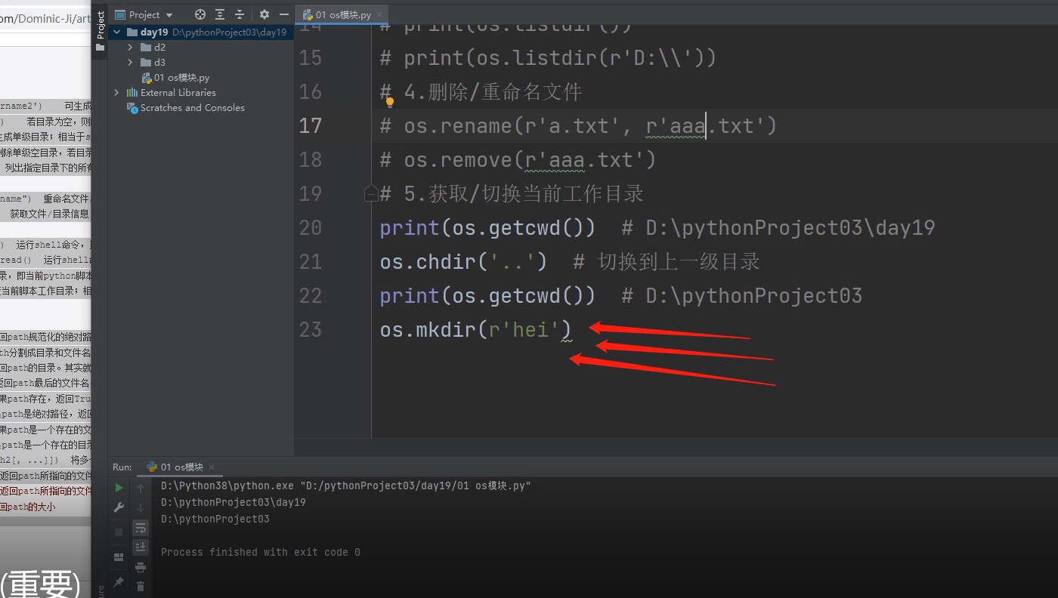Pin the Run tab with the pin icon
The image size is (1058, 598).
coord(119,582)
